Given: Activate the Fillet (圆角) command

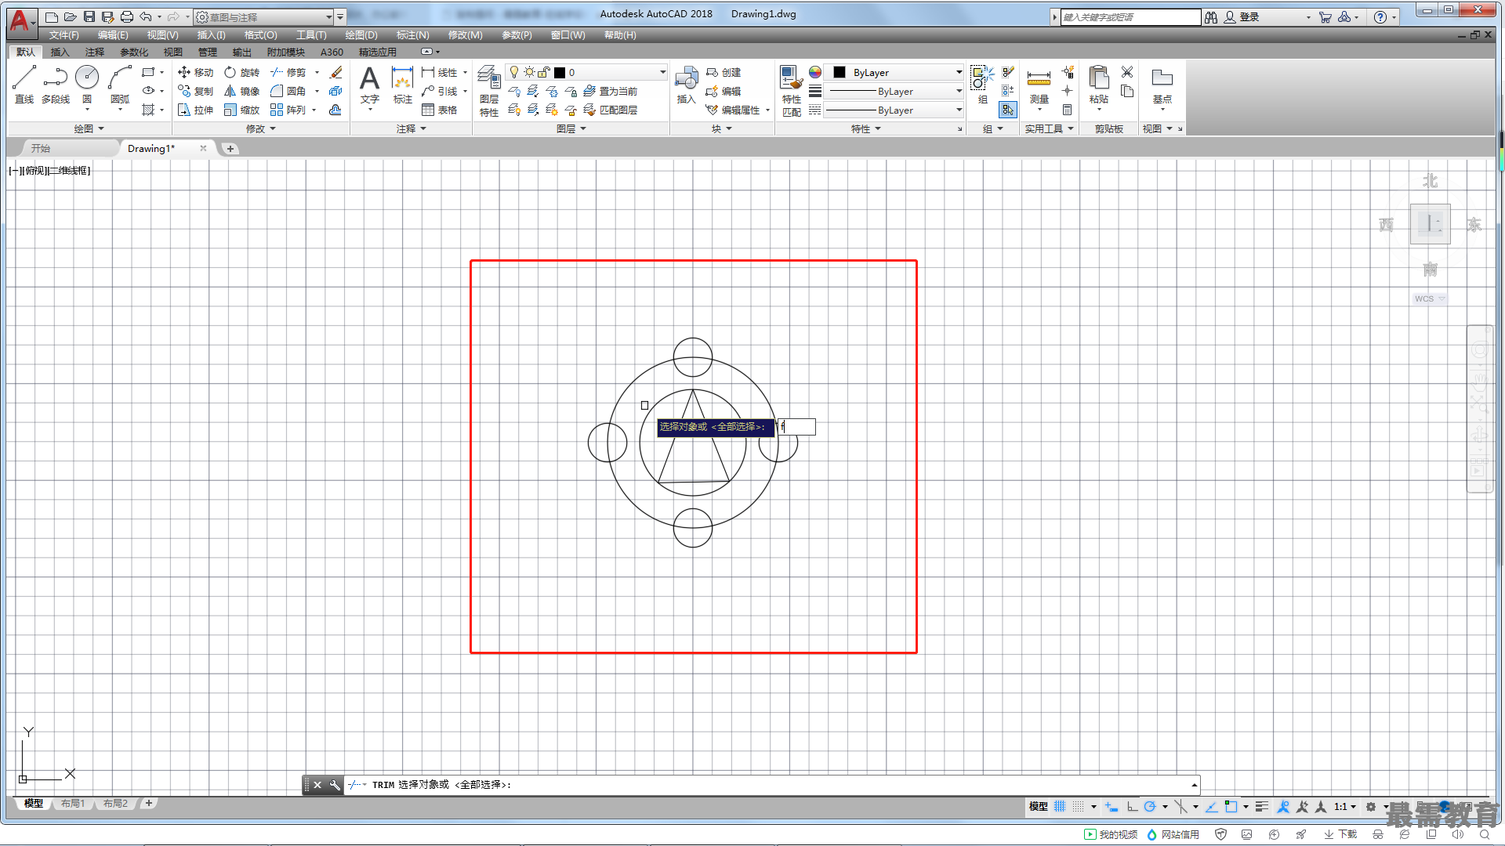Looking at the screenshot, I should [288, 91].
